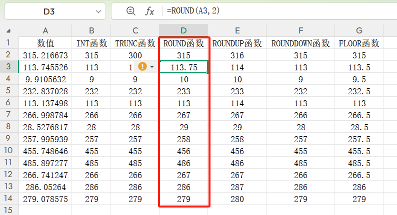Select row 14 header

pos(8,199)
